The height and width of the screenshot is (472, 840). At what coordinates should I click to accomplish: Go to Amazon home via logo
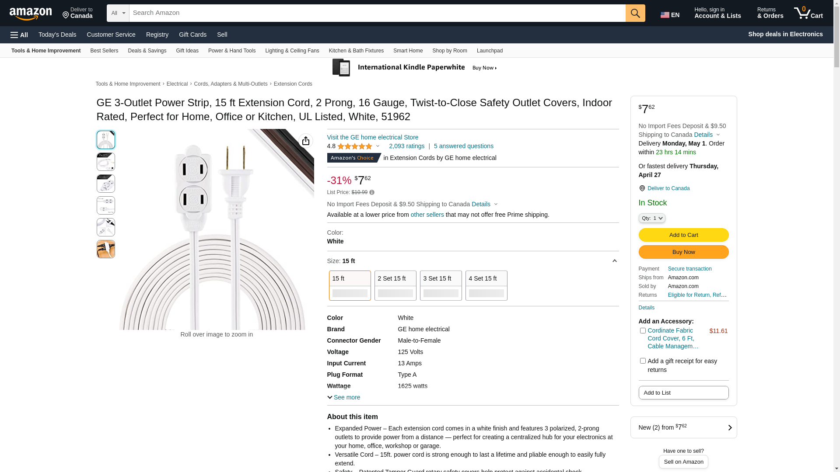(x=31, y=14)
